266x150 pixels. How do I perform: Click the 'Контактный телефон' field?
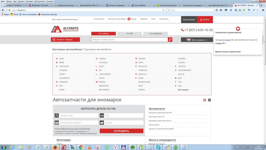click(79, 123)
